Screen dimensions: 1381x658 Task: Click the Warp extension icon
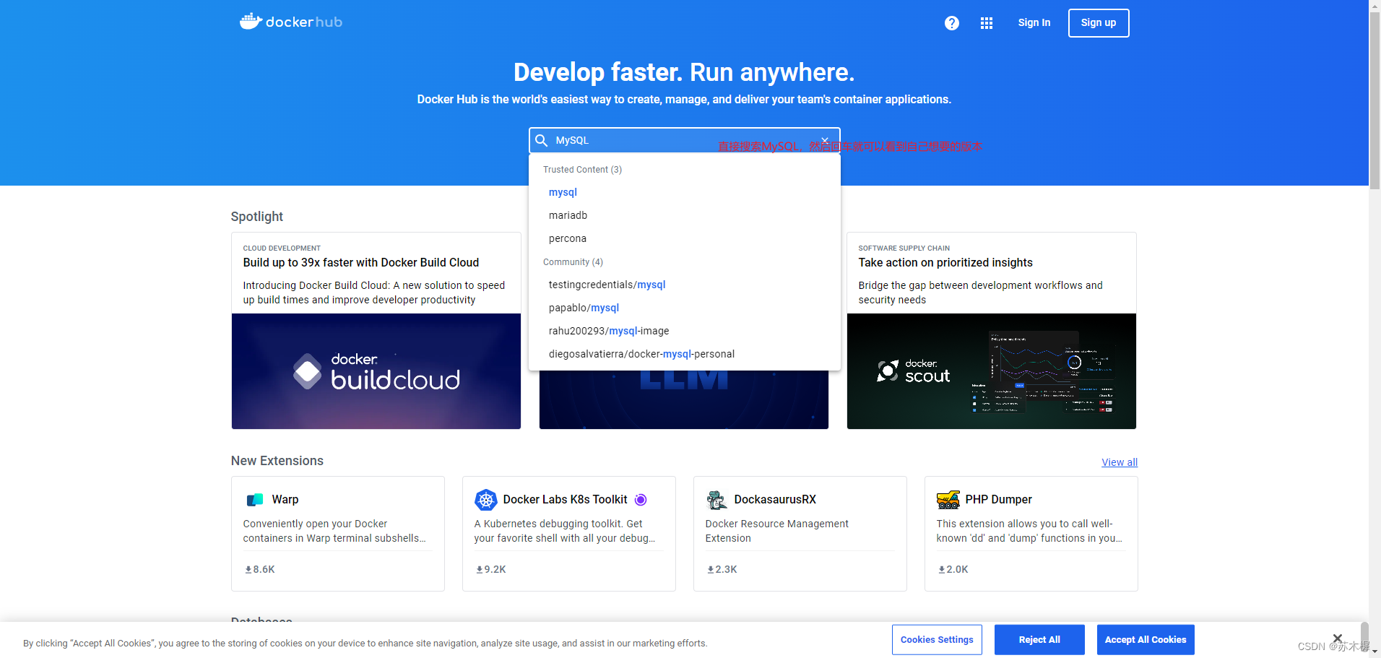coord(255,500)
